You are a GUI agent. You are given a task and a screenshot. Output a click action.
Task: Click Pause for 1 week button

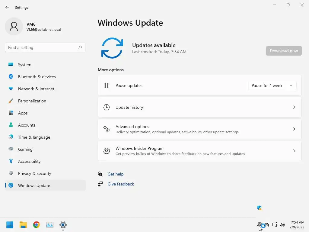tap(267, 85)
